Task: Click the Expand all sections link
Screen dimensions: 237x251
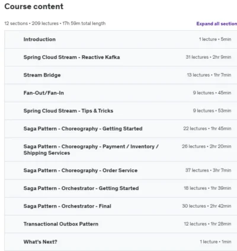Action: coord(217,24)
